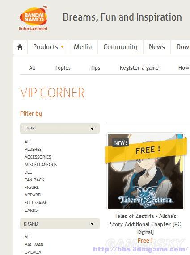190x255 pixels.
Task: Open the Tales of Zestiria thumbnail image
Action: 145,171
